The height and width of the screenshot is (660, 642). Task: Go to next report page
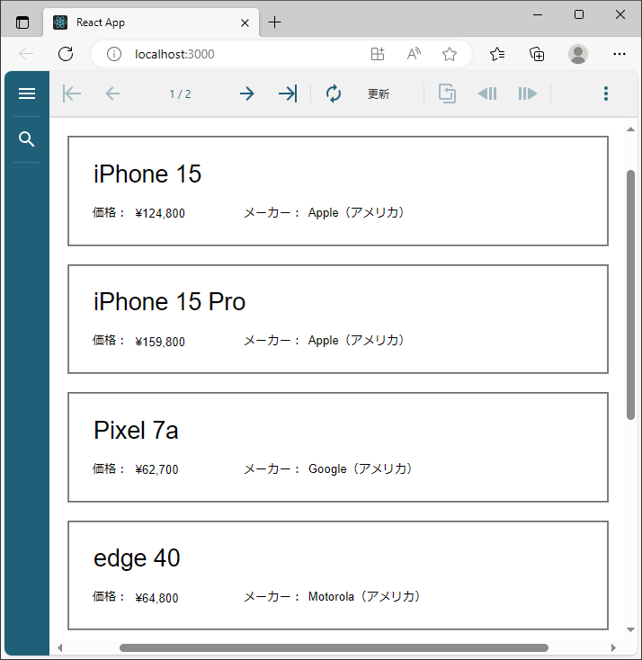[x=247, y=94]
